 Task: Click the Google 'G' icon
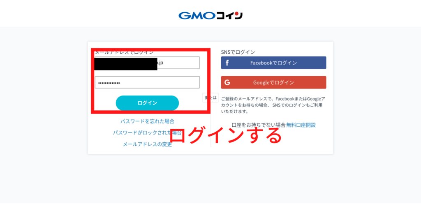click(x=227, y=82)
